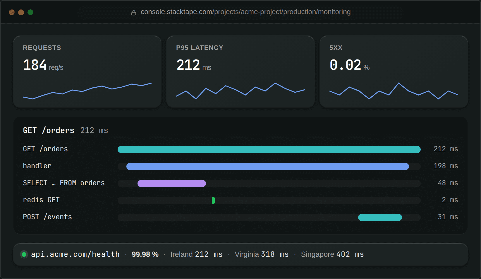
Task: Click the lock icon in the address bar
Action: [x=134, y=13]
